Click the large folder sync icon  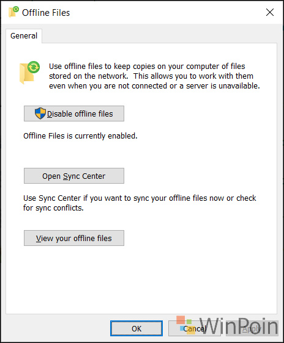tap(29, 73)
